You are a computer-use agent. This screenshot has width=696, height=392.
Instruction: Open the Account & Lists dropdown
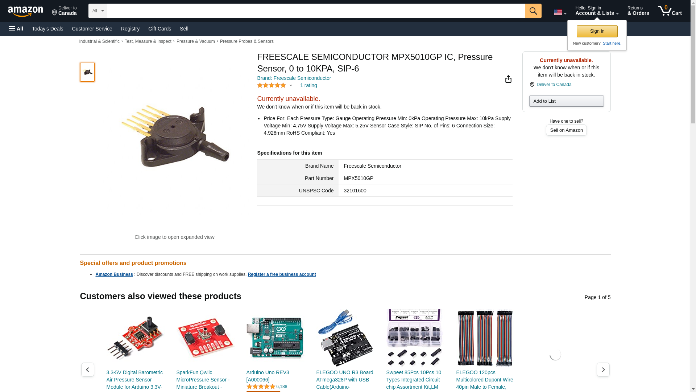click(597, 11)
